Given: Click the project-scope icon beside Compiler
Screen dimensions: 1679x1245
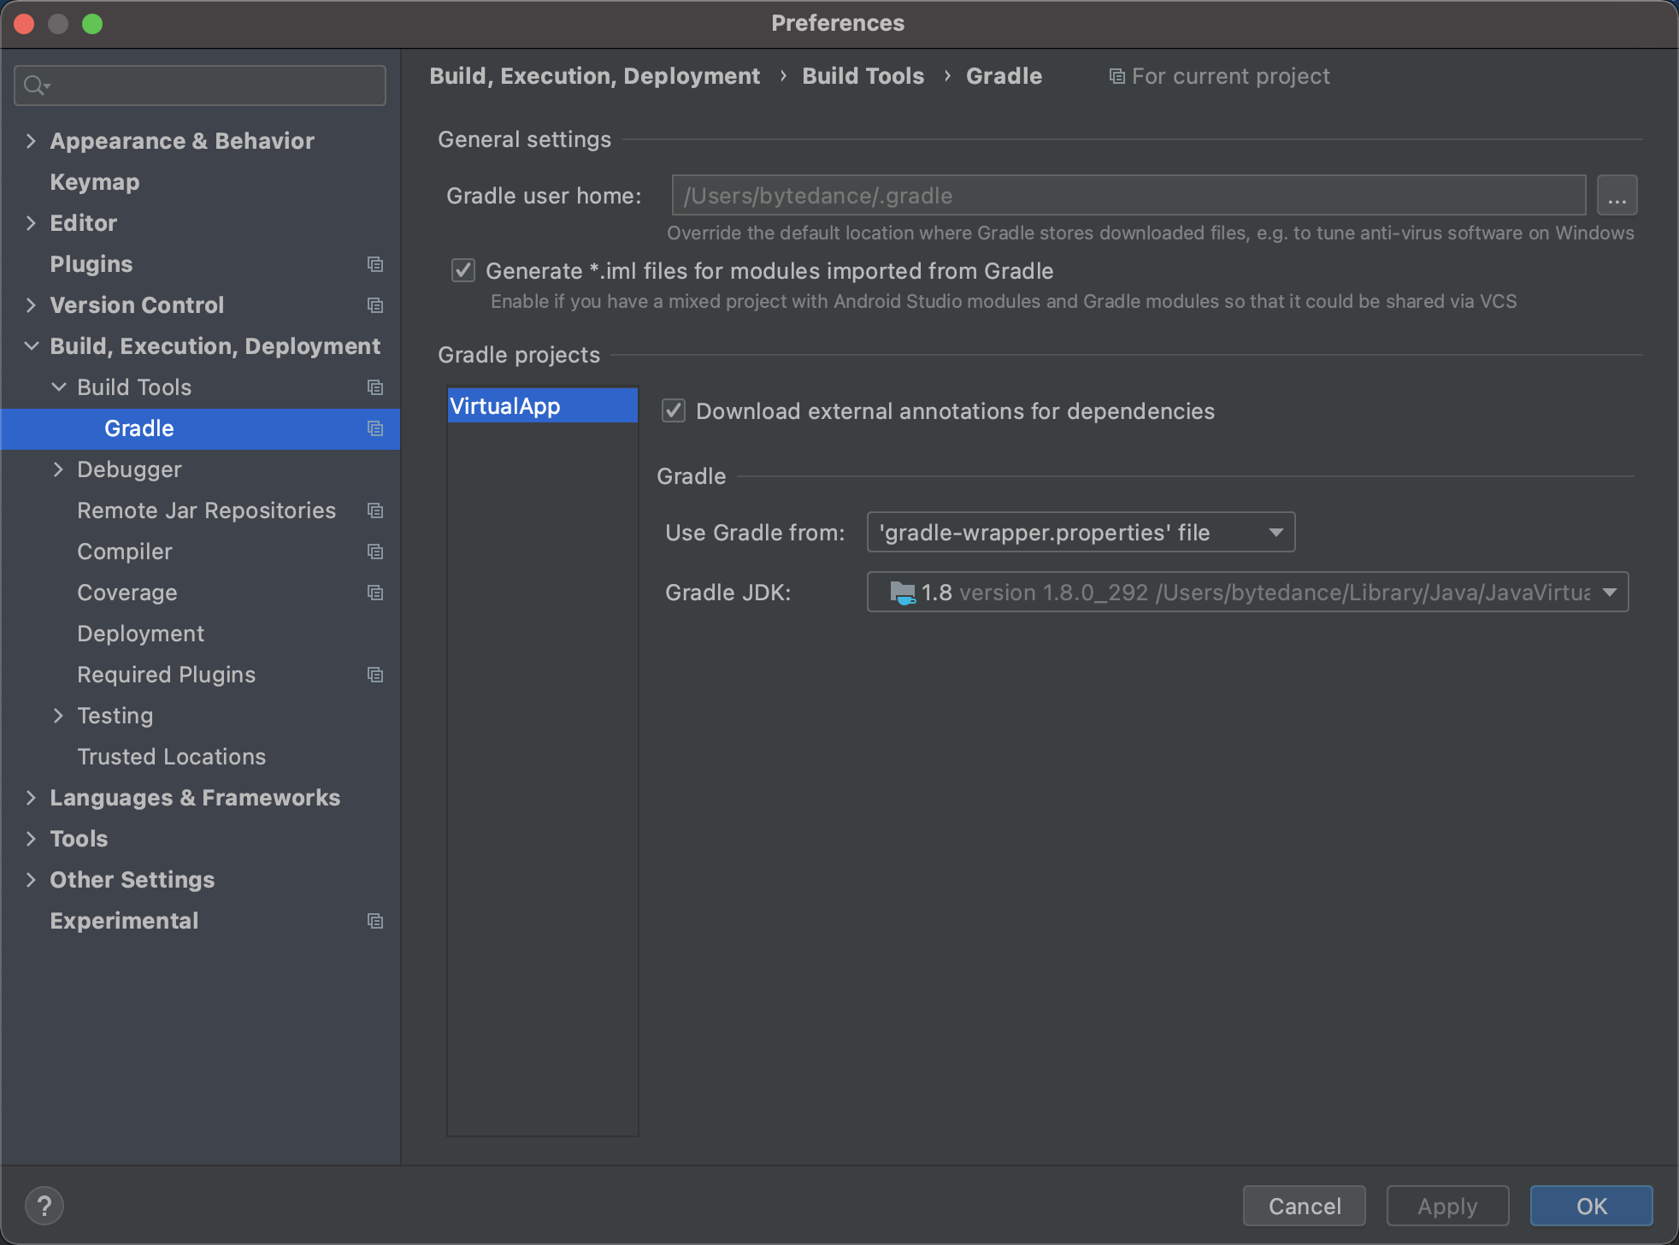Looking at the screenshot, I should pos(374,552).
